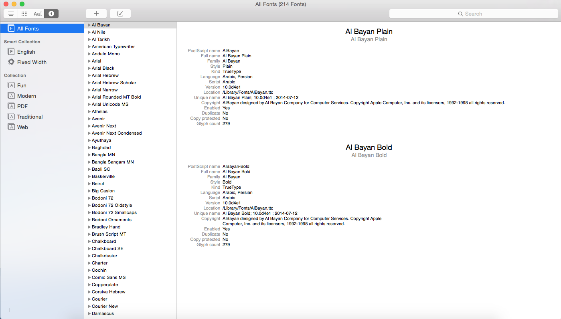Click the add font plus toolbar button

[x=96, y=14]
